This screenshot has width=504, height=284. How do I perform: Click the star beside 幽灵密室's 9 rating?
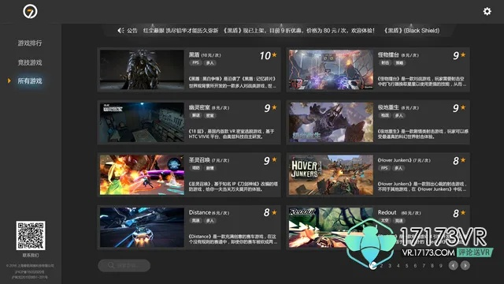pos(274,107)
